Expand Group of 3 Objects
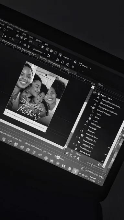This screenshot has width=124, height=220. pos(91,107)
